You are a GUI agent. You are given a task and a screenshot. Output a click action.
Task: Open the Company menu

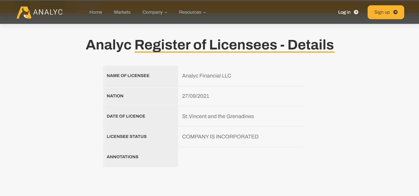(x=155, y=12)
